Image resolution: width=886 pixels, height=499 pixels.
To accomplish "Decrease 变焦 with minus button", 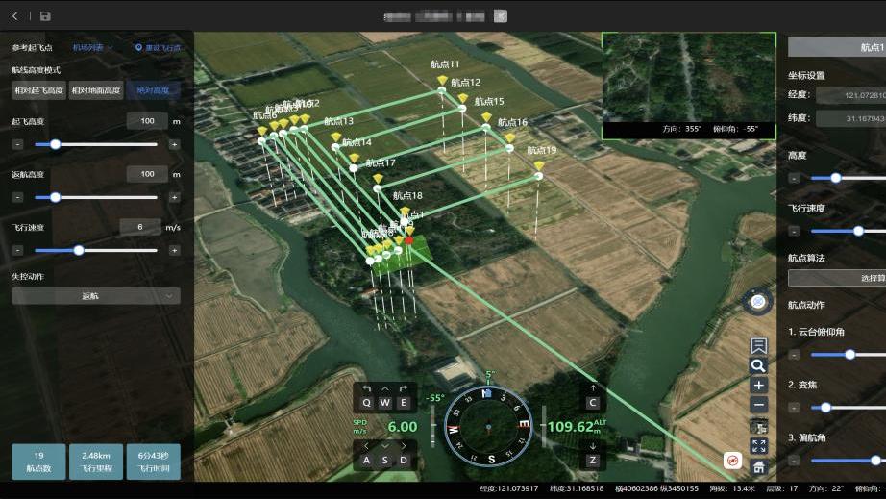I will point(794,408).
